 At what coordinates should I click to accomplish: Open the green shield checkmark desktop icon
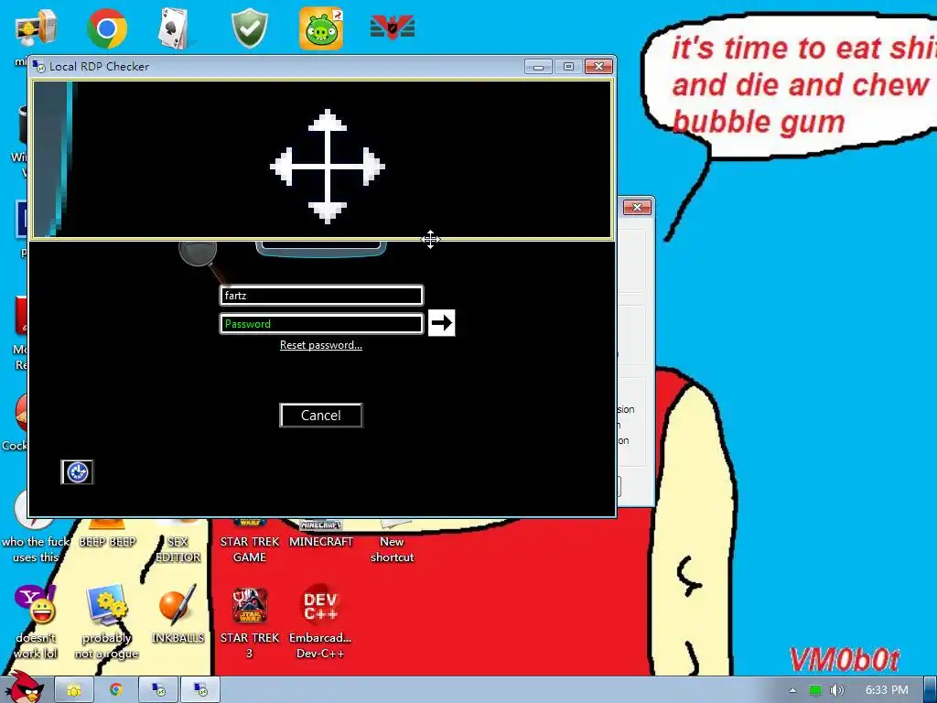[249, 28]
